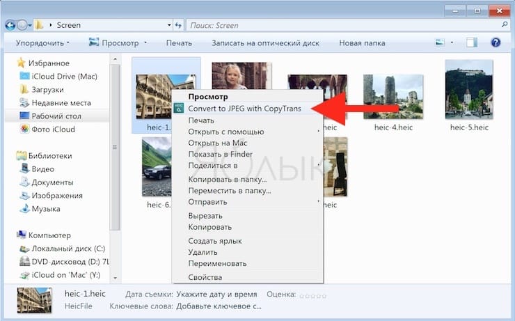Image resolution: width=515 pixels, height=321 pixels.
Task: Open the view options dropdown arrow
Action: [452, 42]
